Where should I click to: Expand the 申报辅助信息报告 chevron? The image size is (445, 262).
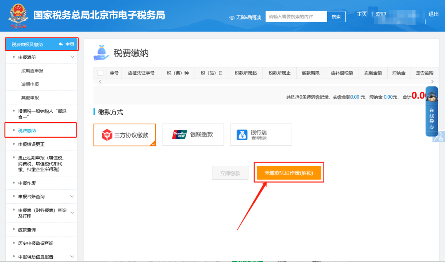72,257
